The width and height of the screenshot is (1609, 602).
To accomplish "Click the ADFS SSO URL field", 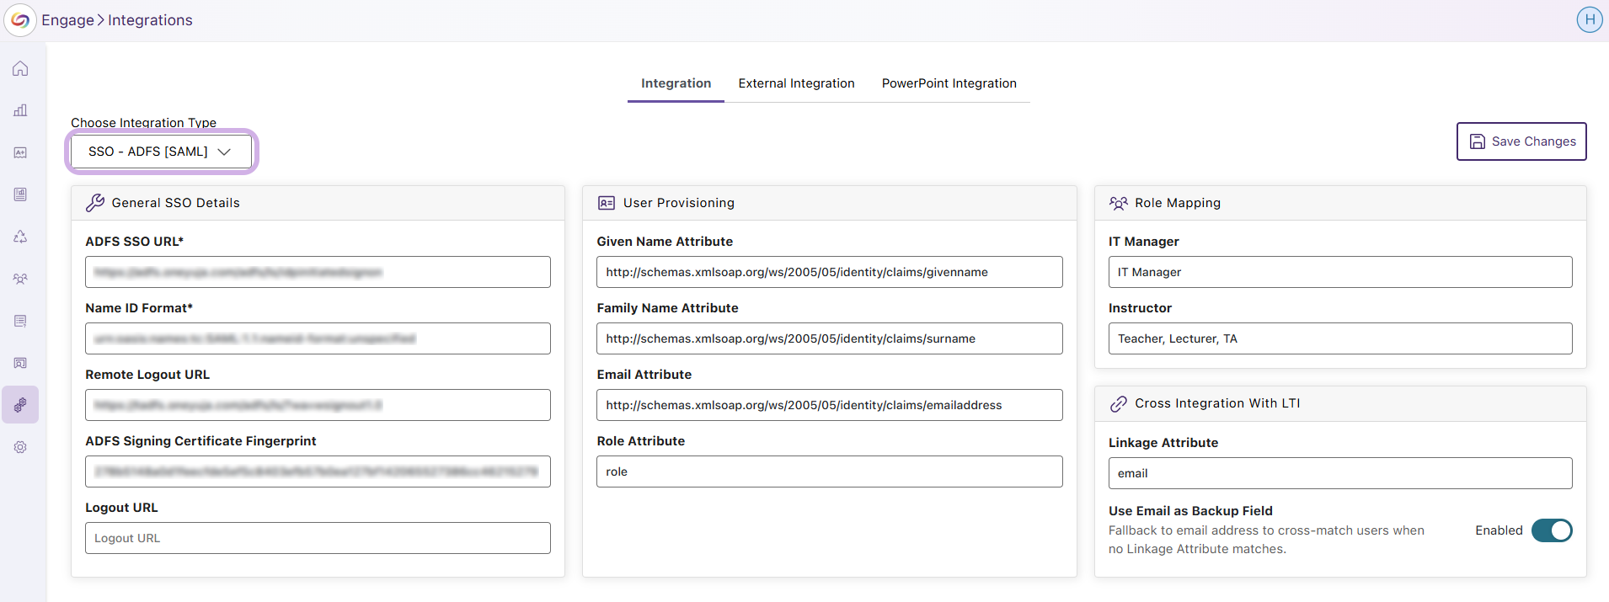I will click(318, 272).
